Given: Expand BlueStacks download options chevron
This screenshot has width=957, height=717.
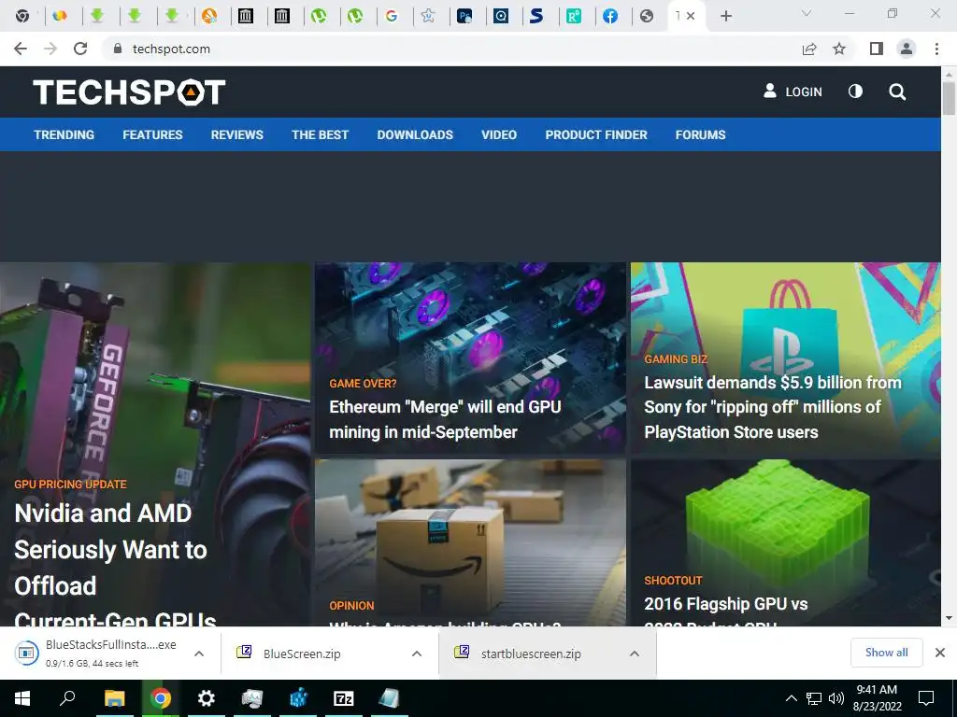Looking at the screenshot, I should click(199, 654).
